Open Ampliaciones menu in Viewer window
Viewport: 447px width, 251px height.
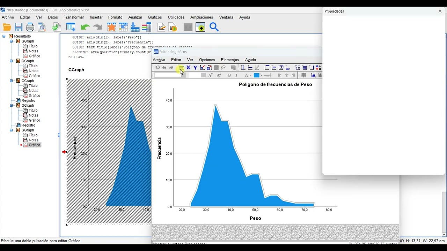coord(201,17)
